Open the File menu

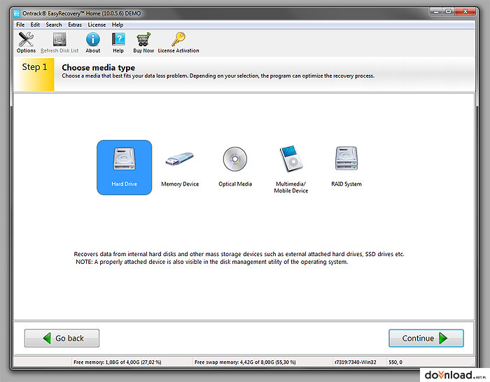[20, 24]
